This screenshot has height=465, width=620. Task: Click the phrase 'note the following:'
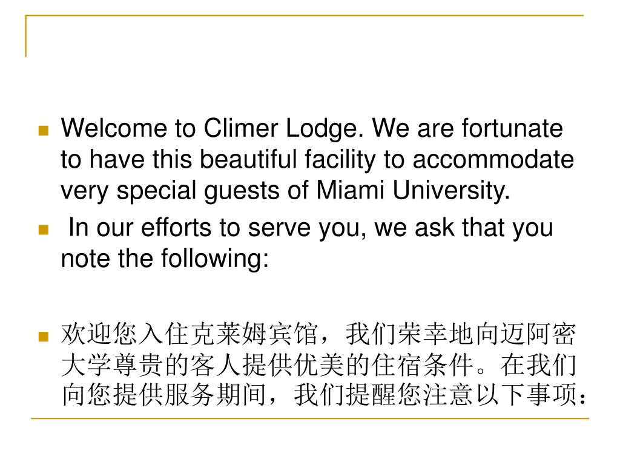tap(165, 259)
